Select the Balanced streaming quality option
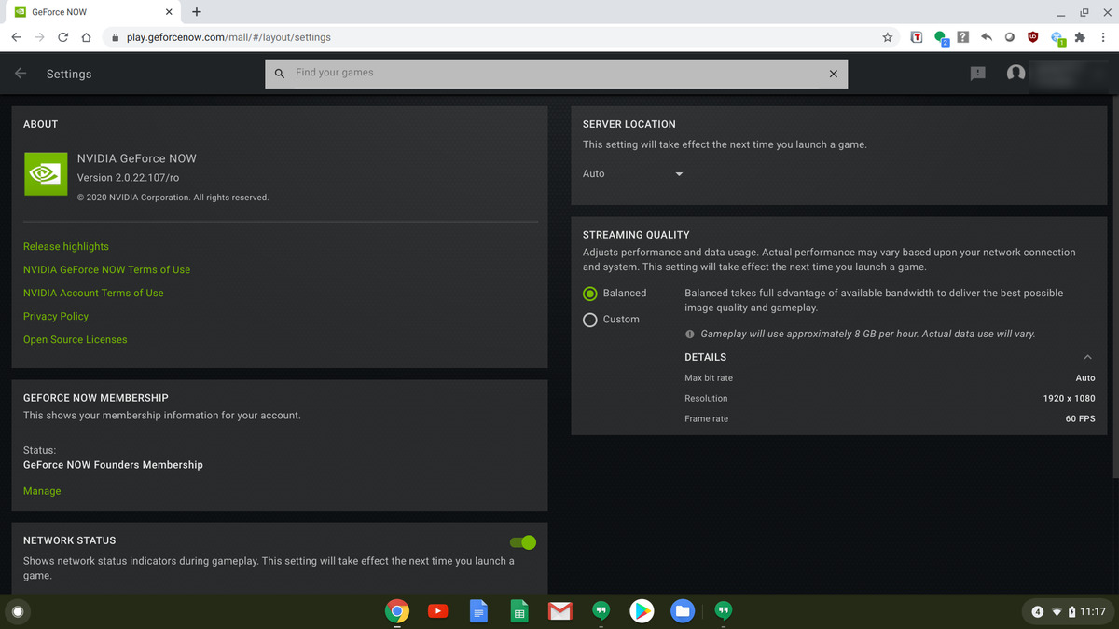Screen dimensions: 1119x629 click(589, 293)
